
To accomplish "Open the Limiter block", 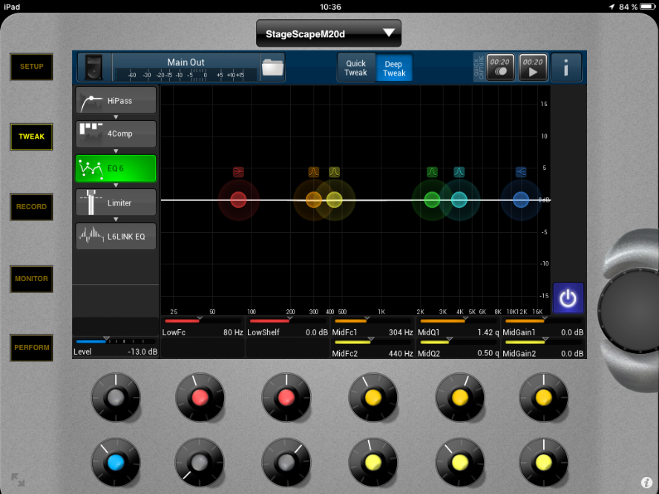I will (116, 202).
